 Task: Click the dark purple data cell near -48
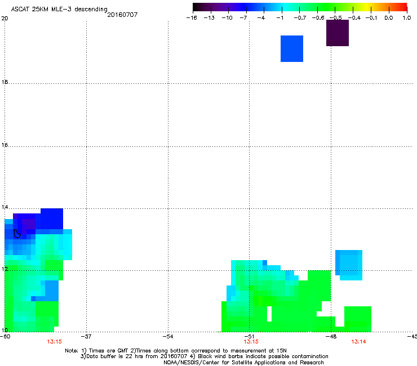[338, 33]
